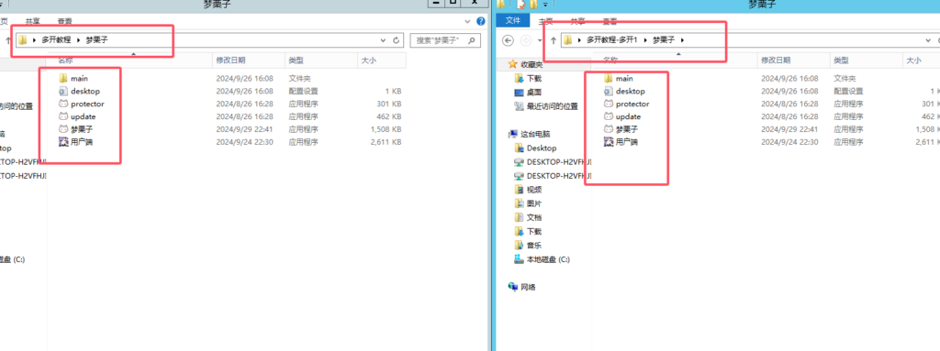Select 梦栗子 app icon in left window file list
Screen dimensions: 940x351
point(63,129)
